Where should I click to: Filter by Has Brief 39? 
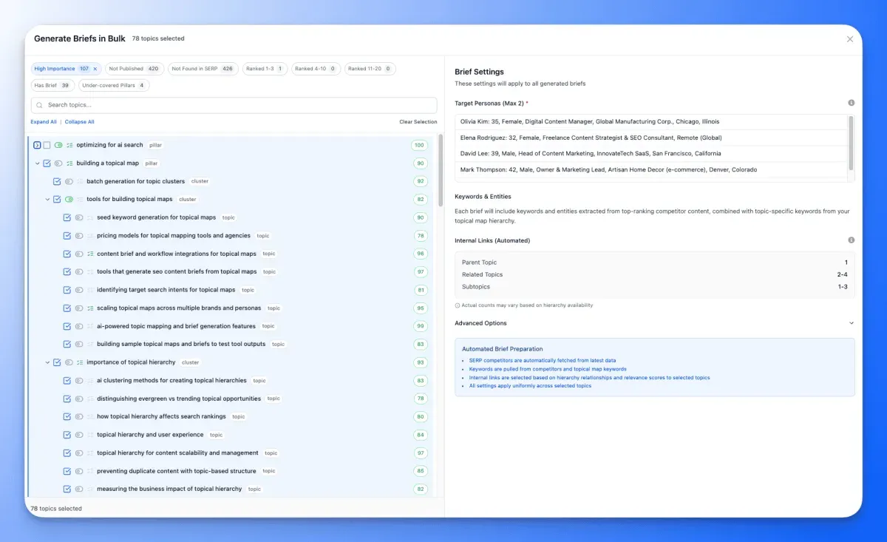pos(52,86)
